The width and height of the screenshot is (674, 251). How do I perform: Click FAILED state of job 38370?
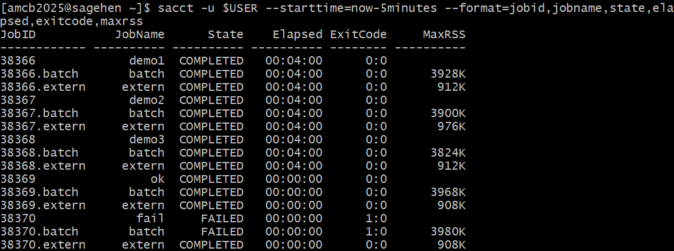pos(222,218)
